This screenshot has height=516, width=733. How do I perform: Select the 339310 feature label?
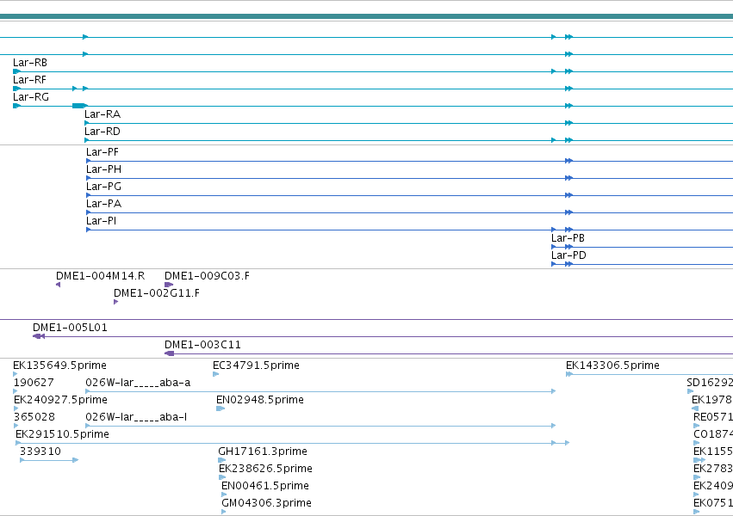coord(40,452)
